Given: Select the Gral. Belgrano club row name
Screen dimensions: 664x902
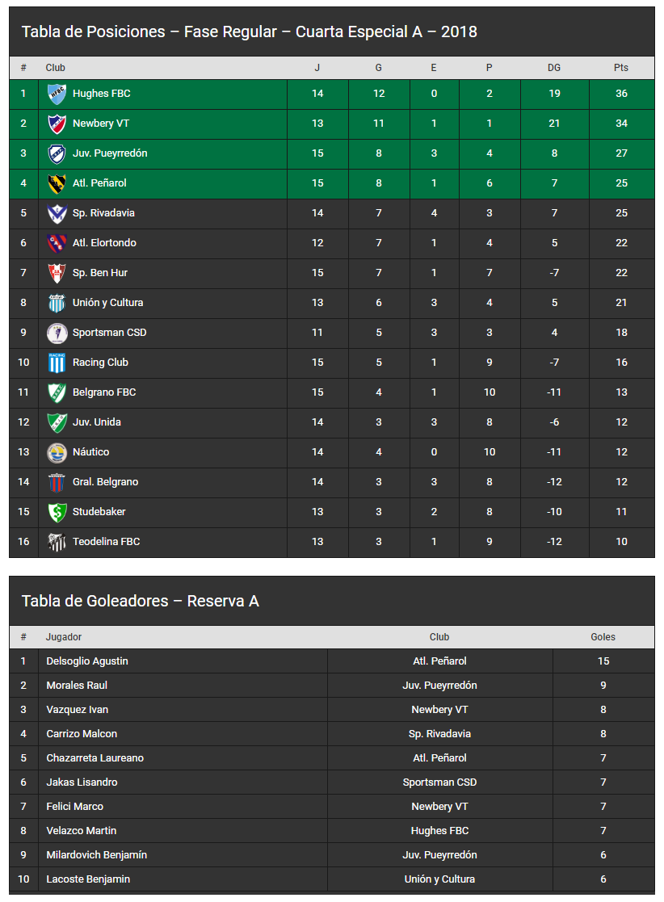Looking at the screenshot, I should [105, 483].
